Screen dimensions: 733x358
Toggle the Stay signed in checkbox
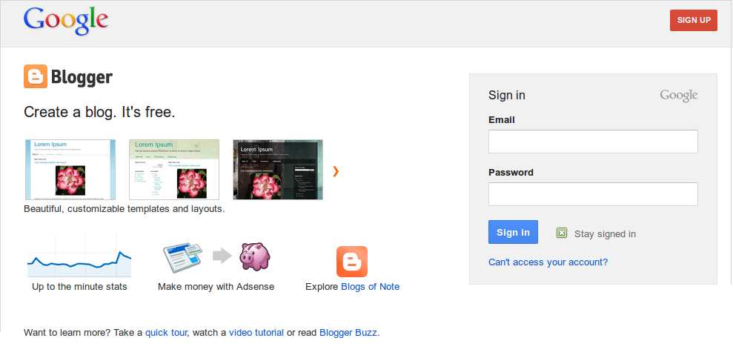562,233
